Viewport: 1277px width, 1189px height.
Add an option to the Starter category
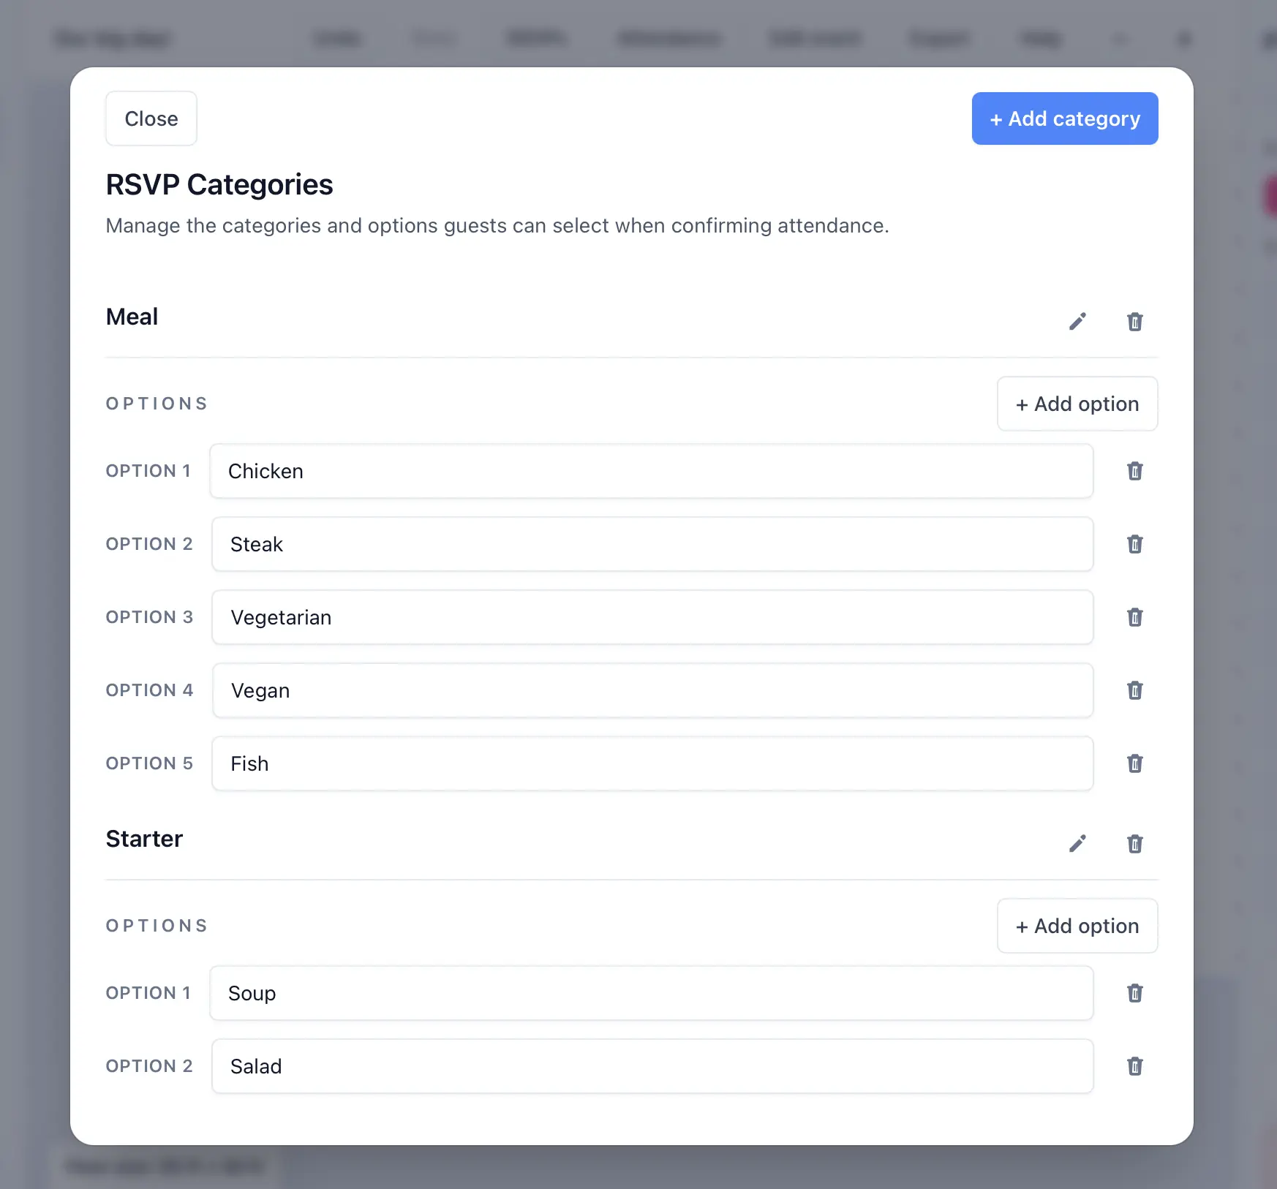pos(1077,926)
